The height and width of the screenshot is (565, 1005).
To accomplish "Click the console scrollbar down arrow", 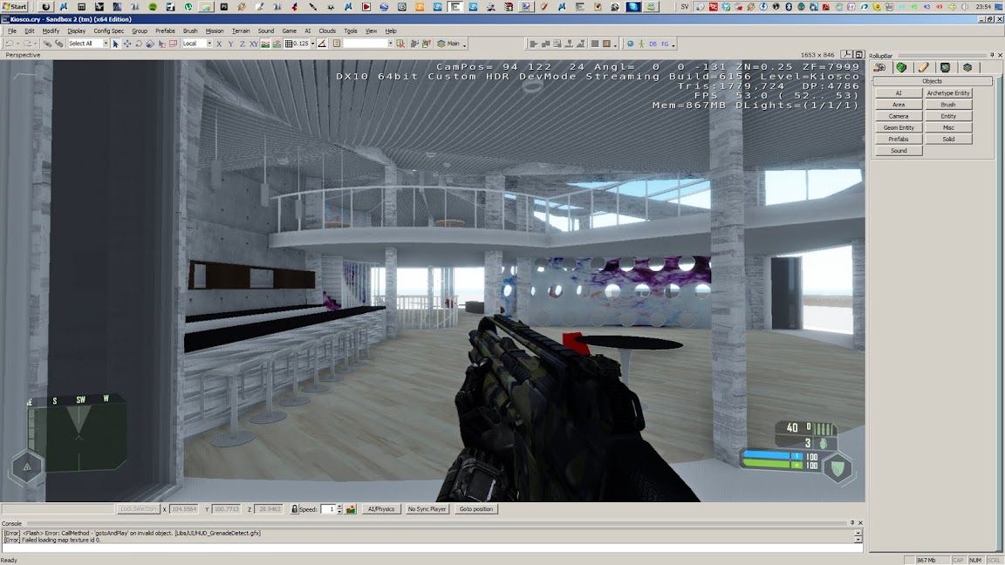I will pyautogui.click(x=858, y=540).
